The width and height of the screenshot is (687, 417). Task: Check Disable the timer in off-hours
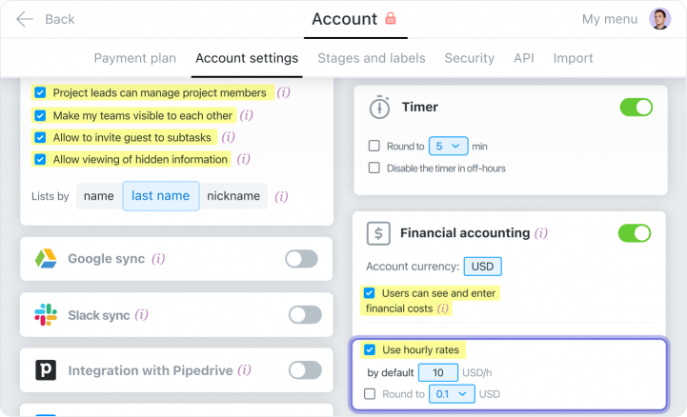click(374, 168)
